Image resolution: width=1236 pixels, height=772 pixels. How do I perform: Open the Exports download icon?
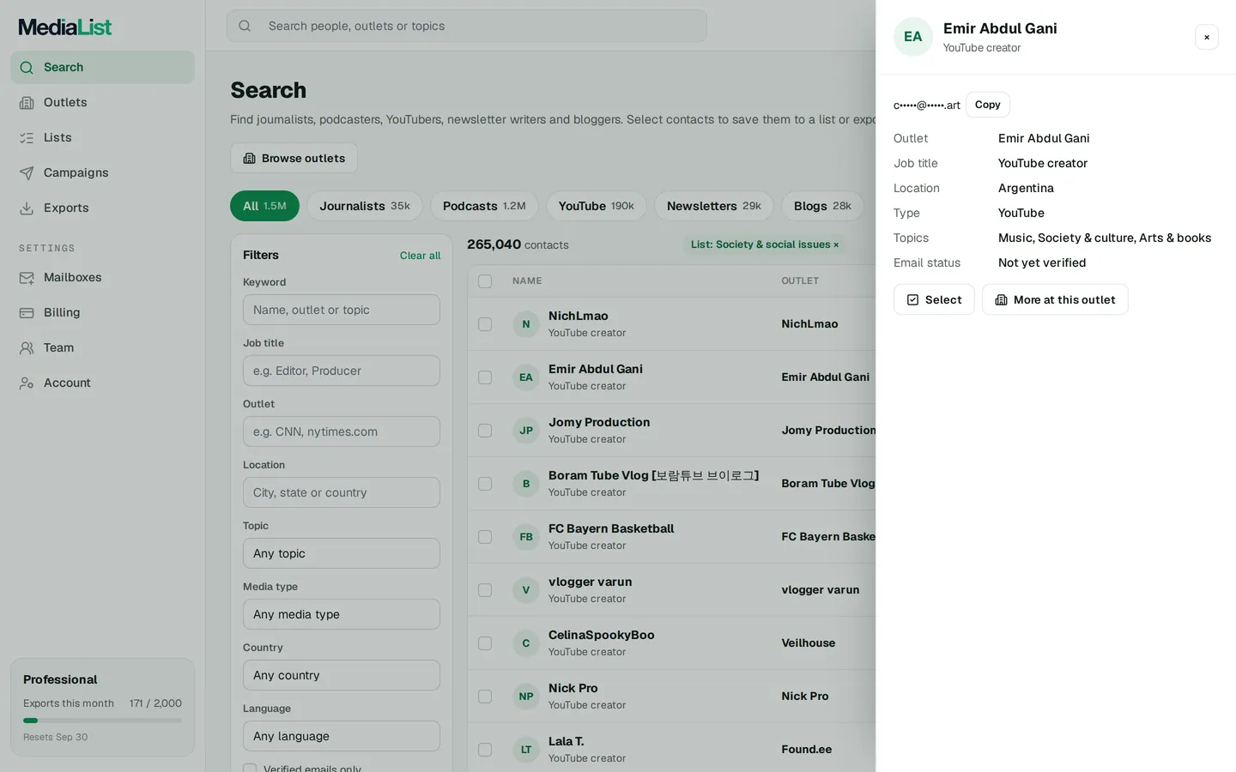(x=27, y=208)
